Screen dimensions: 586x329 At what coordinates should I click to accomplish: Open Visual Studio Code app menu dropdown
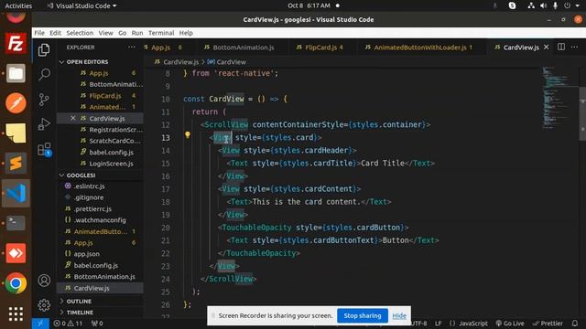coord(81,5)
